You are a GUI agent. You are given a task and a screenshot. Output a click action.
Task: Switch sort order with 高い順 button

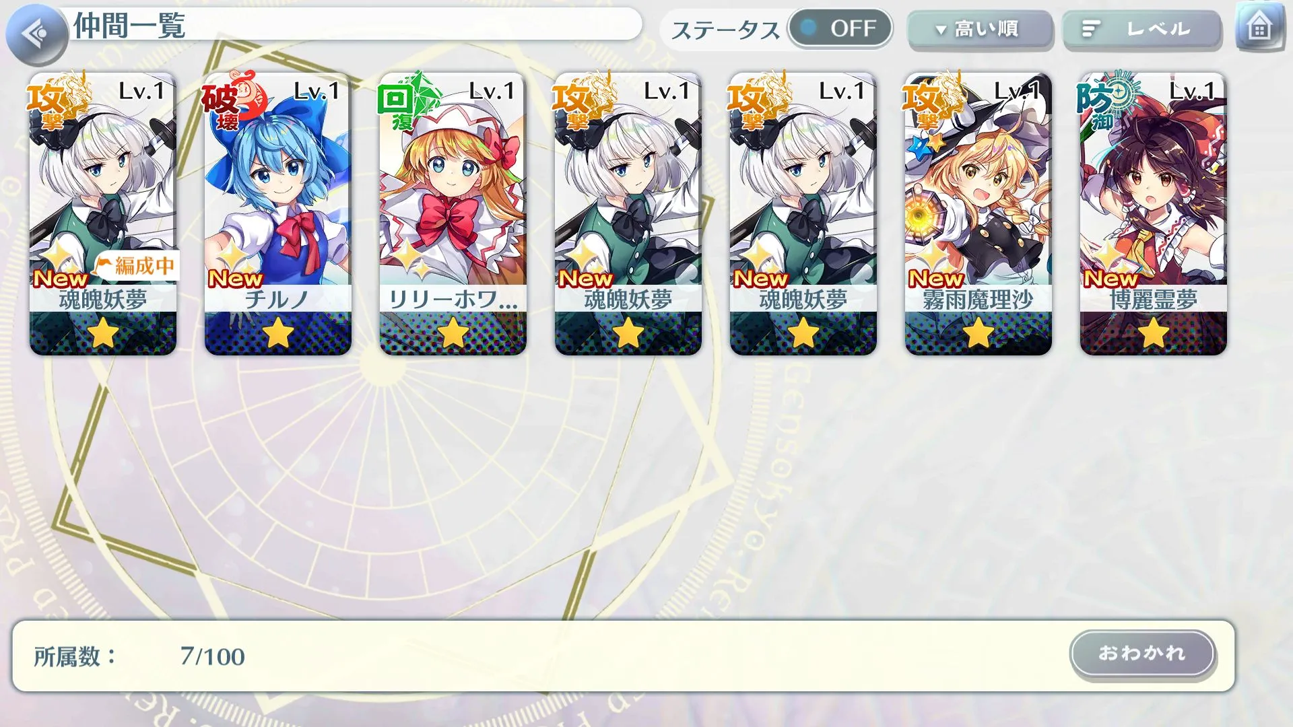point(980,30)
